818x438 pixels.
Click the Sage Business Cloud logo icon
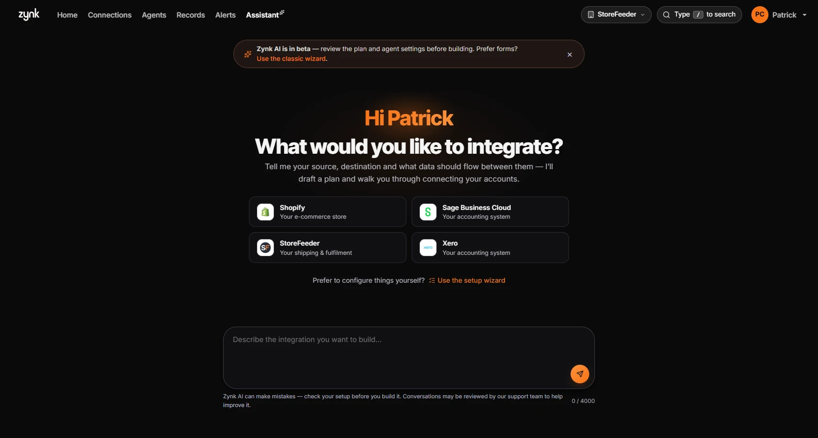tap(428, 212)
